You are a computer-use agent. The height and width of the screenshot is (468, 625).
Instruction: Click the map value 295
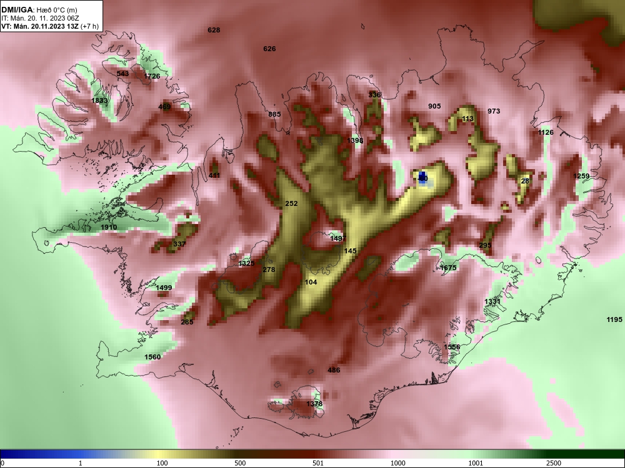click(485, 245)
